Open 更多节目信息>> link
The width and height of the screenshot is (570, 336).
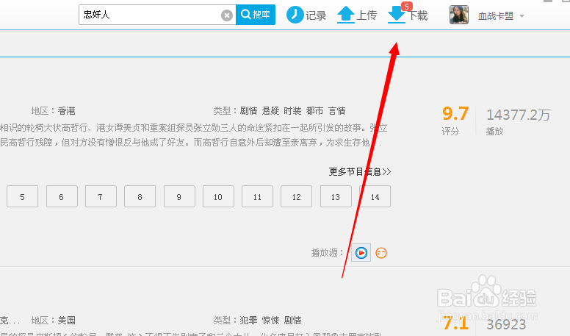click(x=360, y=172)
